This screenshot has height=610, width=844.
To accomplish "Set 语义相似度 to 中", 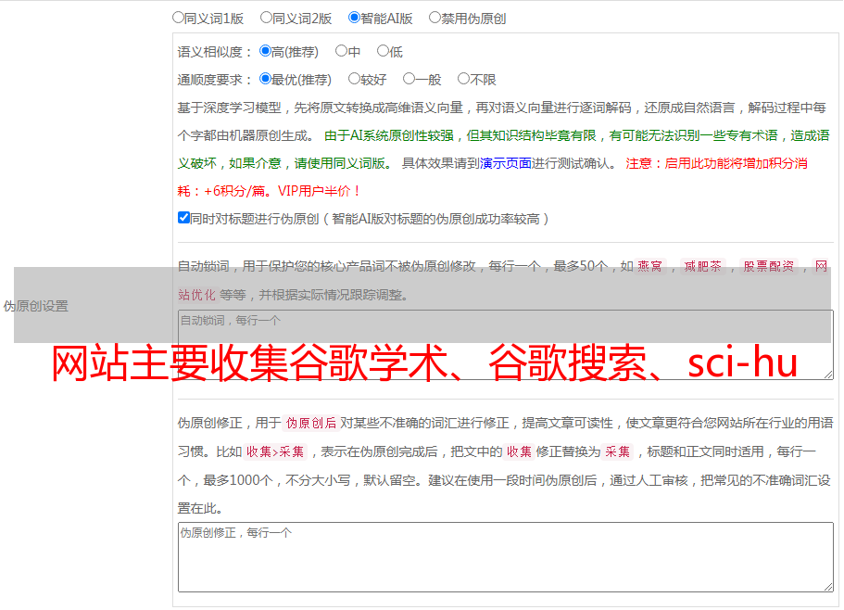I will (x=341, y=51).
